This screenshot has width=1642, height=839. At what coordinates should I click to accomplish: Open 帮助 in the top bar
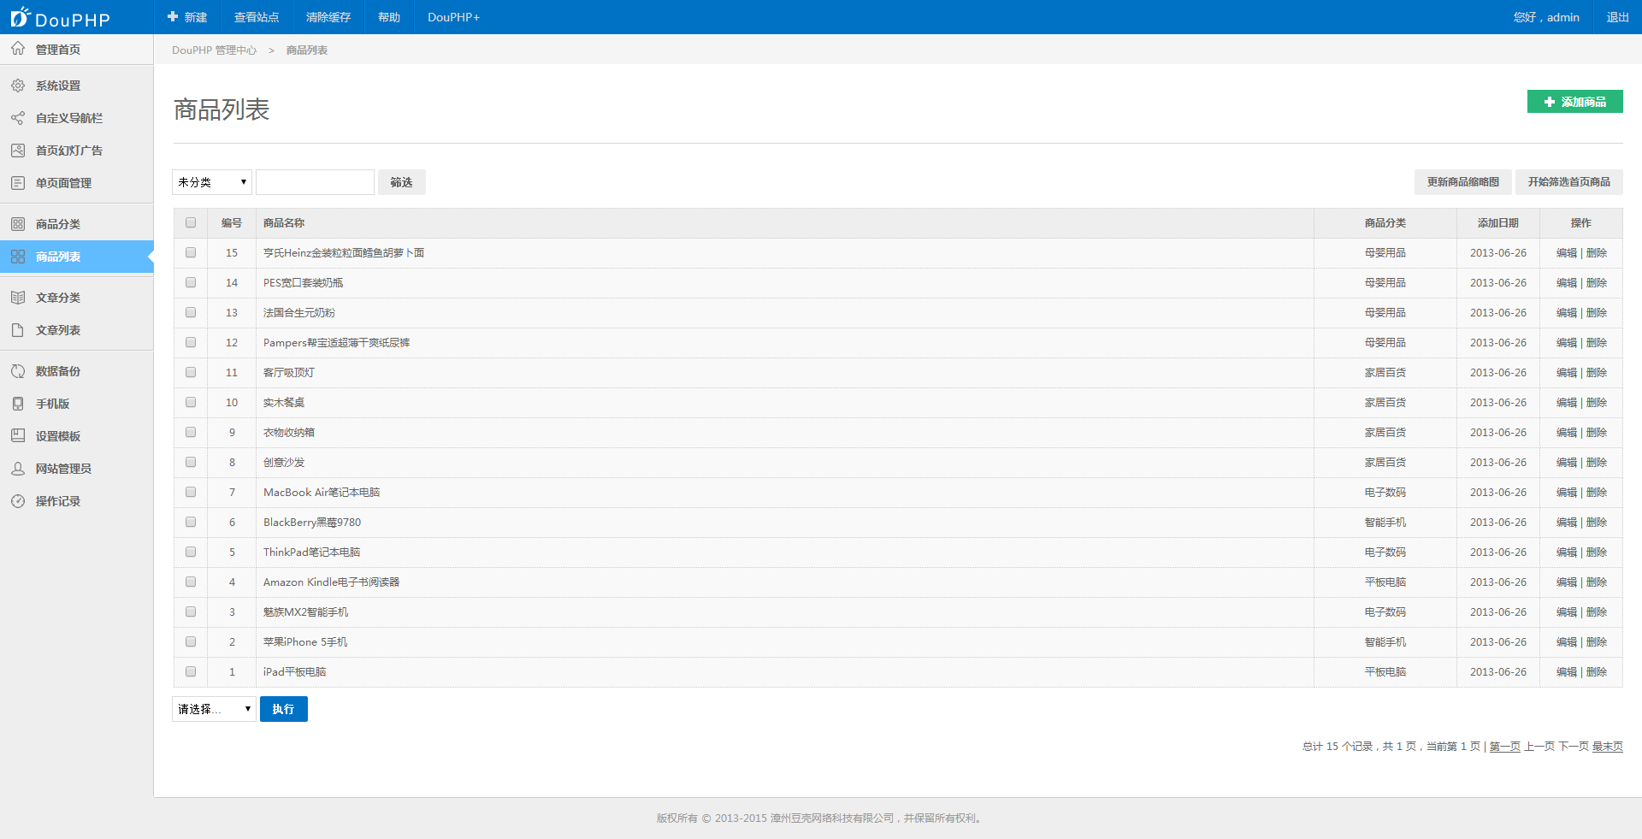[x=389, y=17]
